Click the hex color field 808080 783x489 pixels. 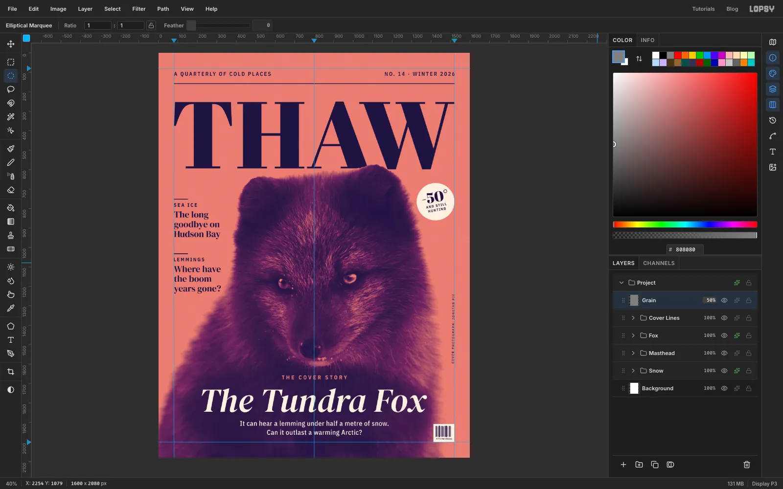(x=685, y=249)
